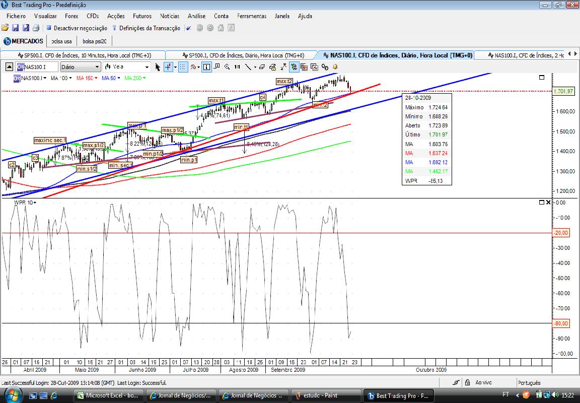Open the Análise menu
This screenshot has width=580, height=403.
coord(196,16)
